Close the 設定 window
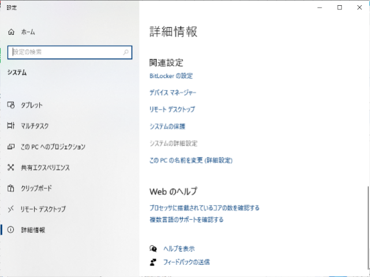The image size is (370, 277). coord(360,8)
